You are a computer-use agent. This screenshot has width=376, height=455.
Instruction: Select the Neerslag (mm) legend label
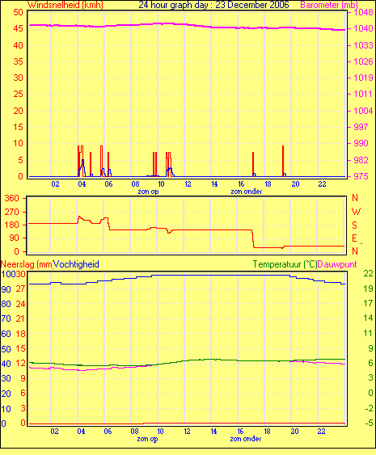coord(27,264)
